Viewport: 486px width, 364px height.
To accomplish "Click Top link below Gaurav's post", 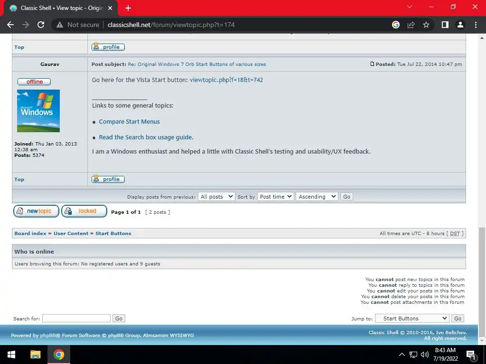I will [19, 179].
